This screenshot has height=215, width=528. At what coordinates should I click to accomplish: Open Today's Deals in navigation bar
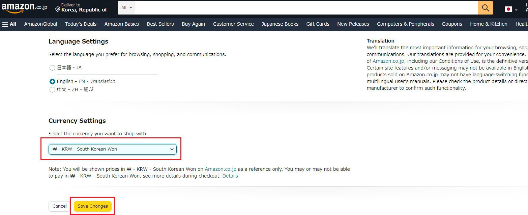[x=81, y=24]
